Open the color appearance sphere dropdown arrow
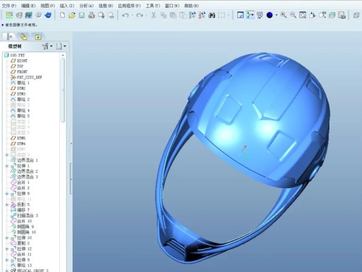Viewport: 362px width, 272px height. point(276,16)
